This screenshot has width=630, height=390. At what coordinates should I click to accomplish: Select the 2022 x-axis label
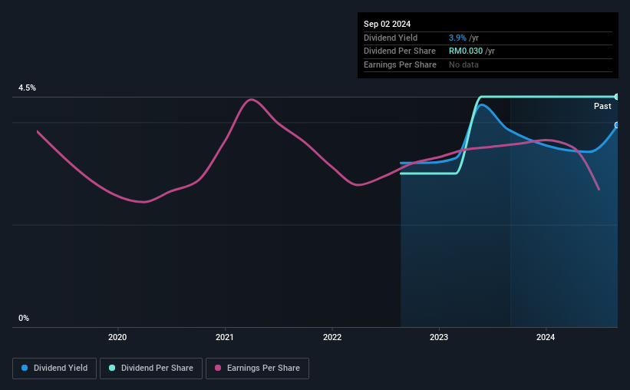tap(332, 337)
